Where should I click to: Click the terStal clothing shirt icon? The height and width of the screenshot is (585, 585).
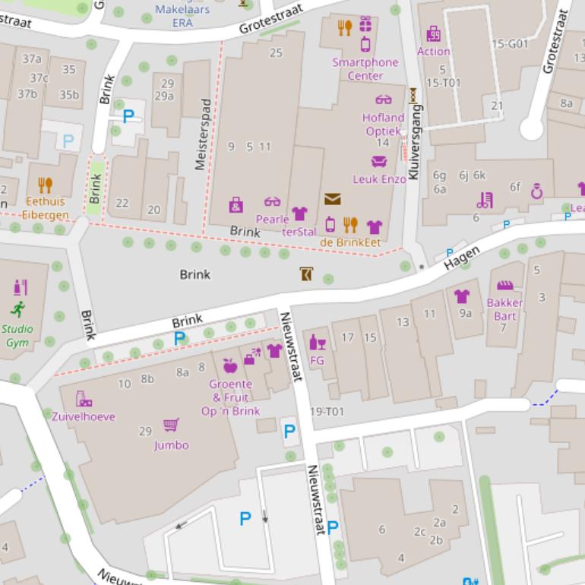point(299,214)
